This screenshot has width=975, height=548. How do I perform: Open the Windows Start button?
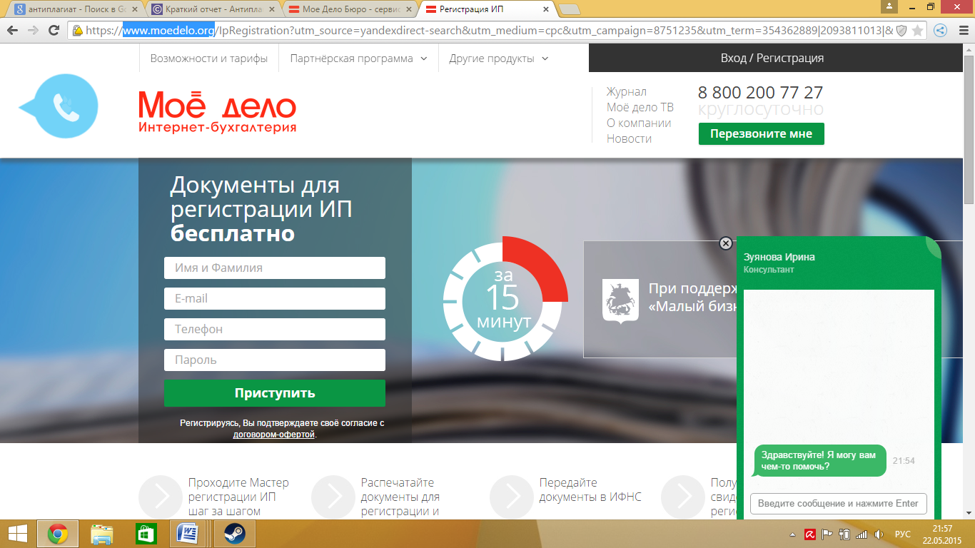[x=17, y=534]
